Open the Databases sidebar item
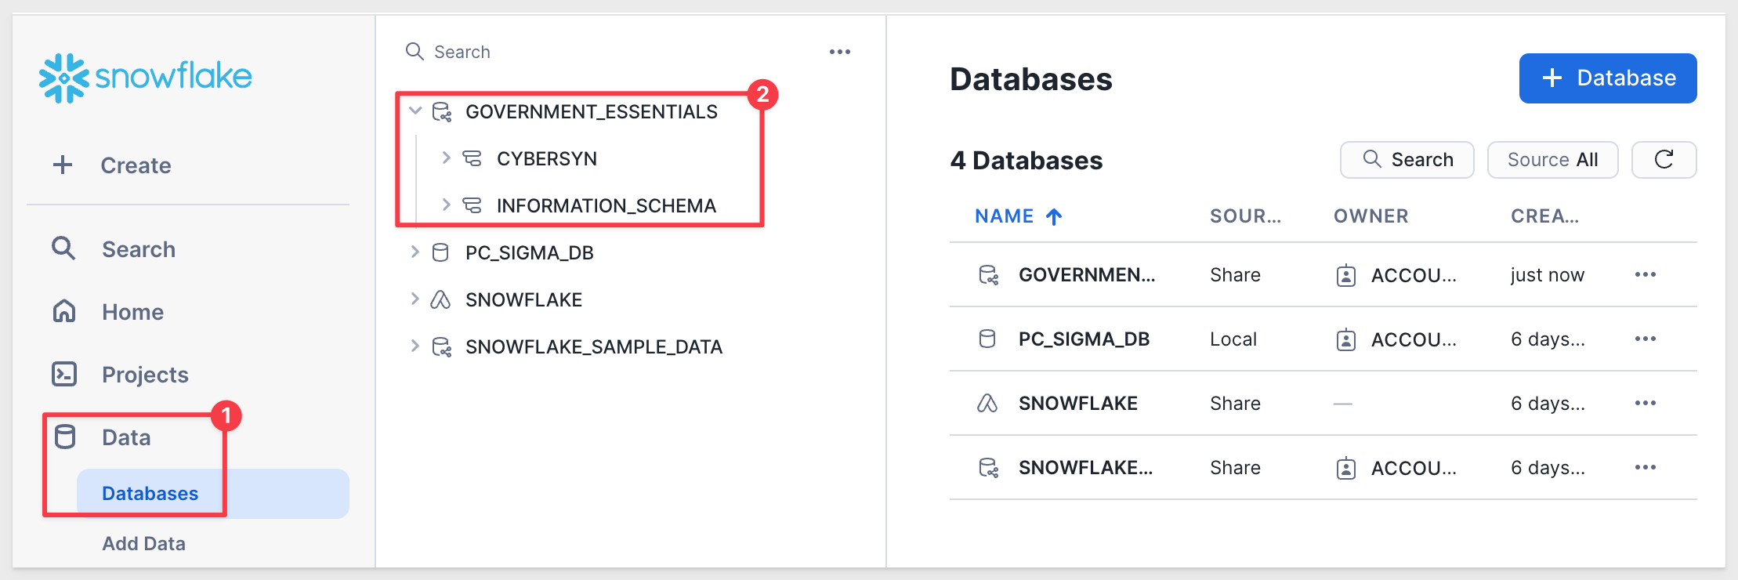Screen dimensions: 1738x580 point(213,493)
